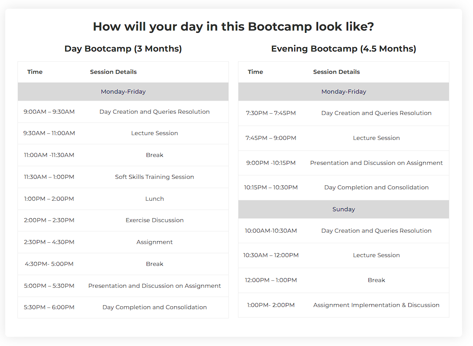This screenshot has height=346, width=473.
Task: Click the Soft Skills Training Session cell
Action: click(154, 177)
